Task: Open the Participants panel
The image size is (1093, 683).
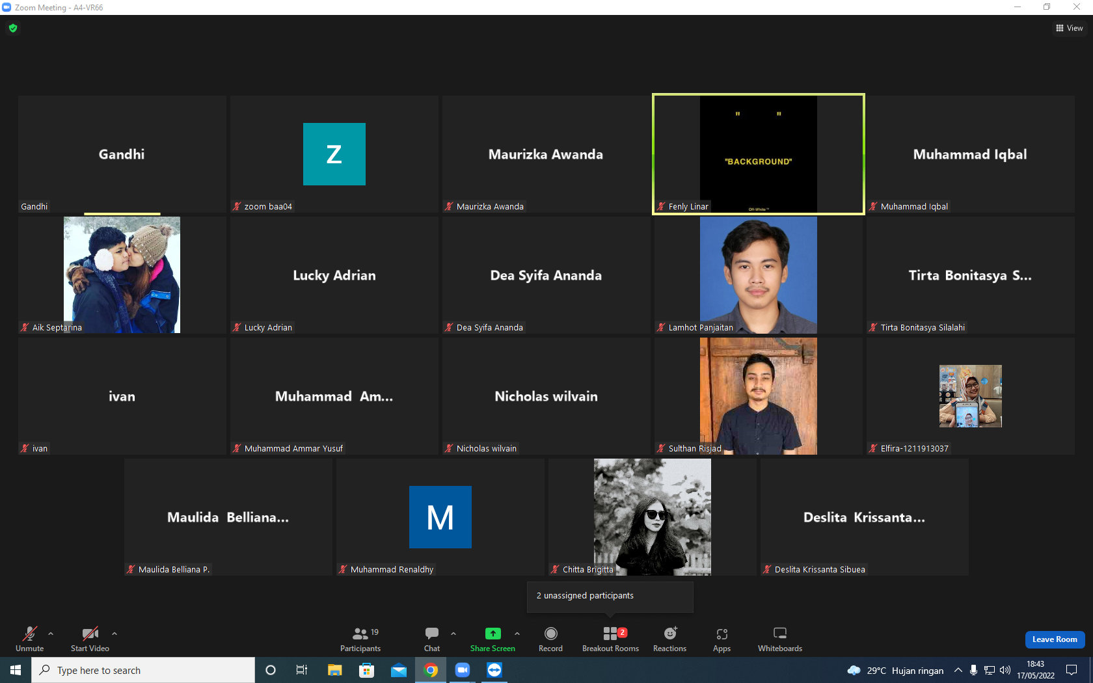Action: [x=360, y=639]
